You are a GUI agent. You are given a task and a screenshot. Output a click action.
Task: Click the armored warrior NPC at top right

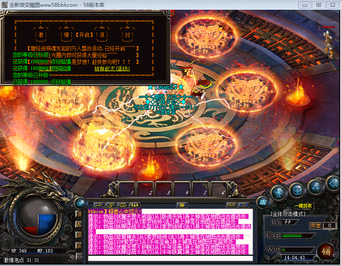click(329, 44)
